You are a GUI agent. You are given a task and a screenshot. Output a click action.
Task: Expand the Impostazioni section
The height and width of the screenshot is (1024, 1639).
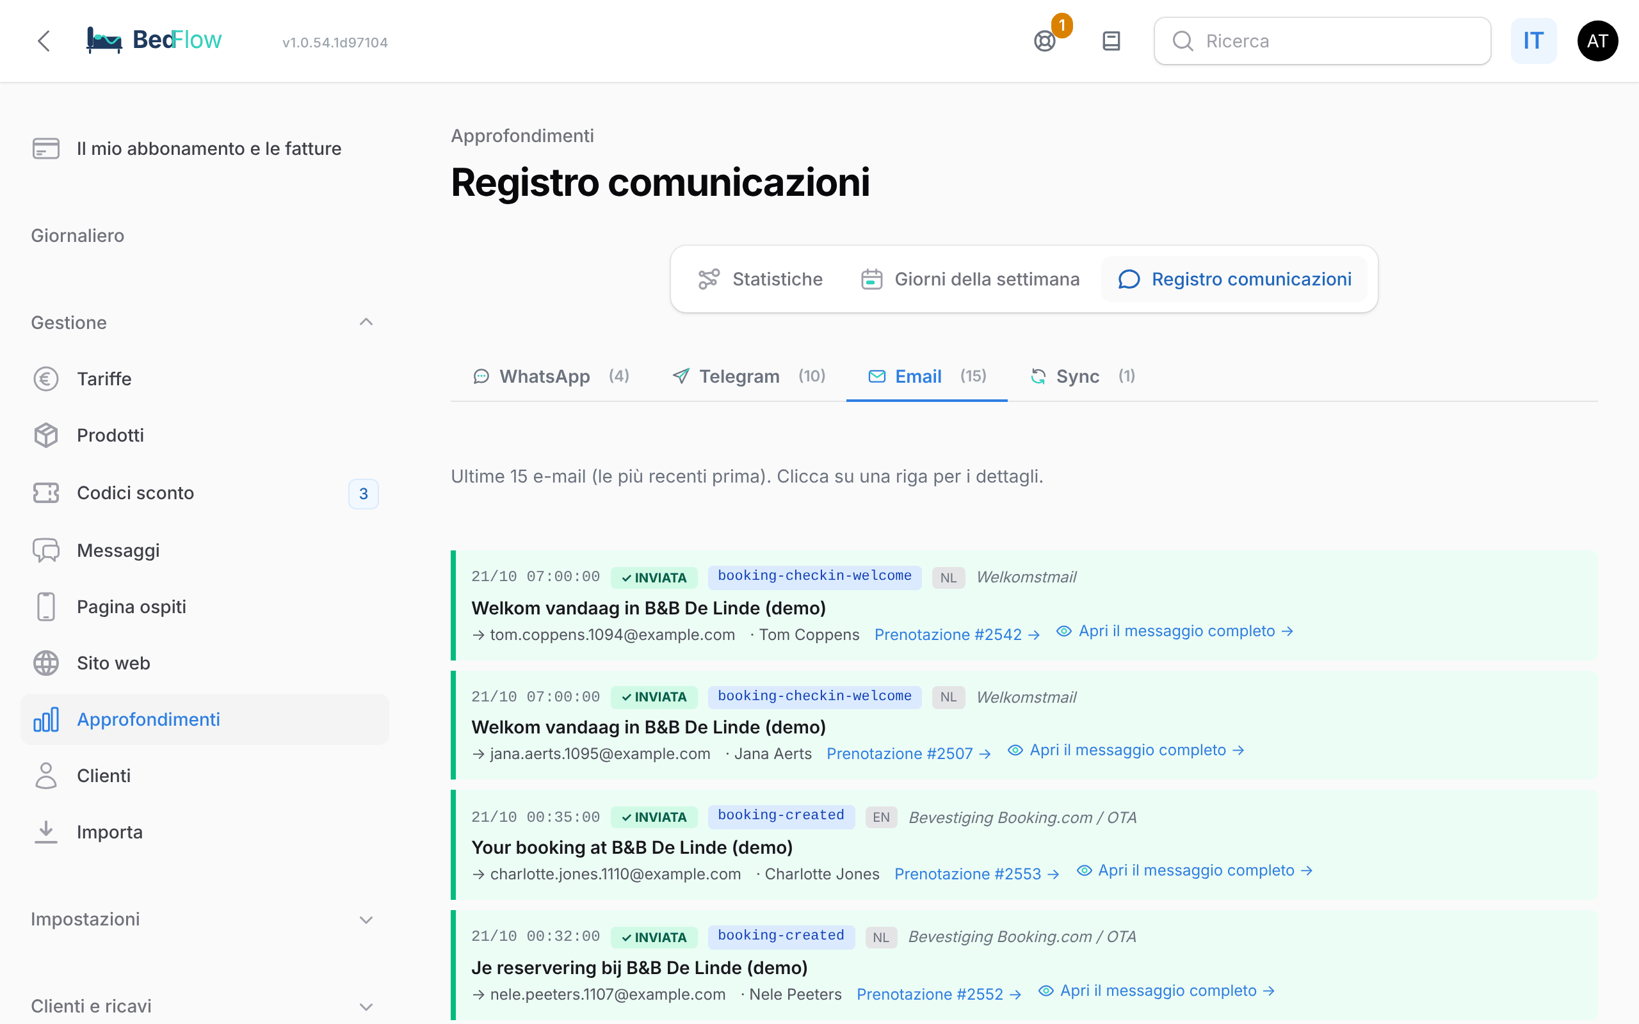tap(203, 919)
